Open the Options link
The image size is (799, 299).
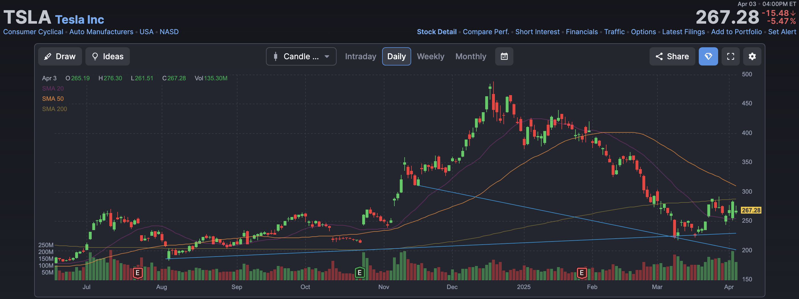click(x=643, y=32)
